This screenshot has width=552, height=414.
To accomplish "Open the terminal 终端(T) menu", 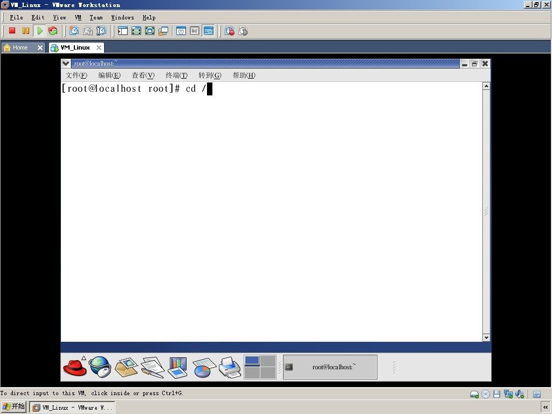I will [x=177, y=75].
